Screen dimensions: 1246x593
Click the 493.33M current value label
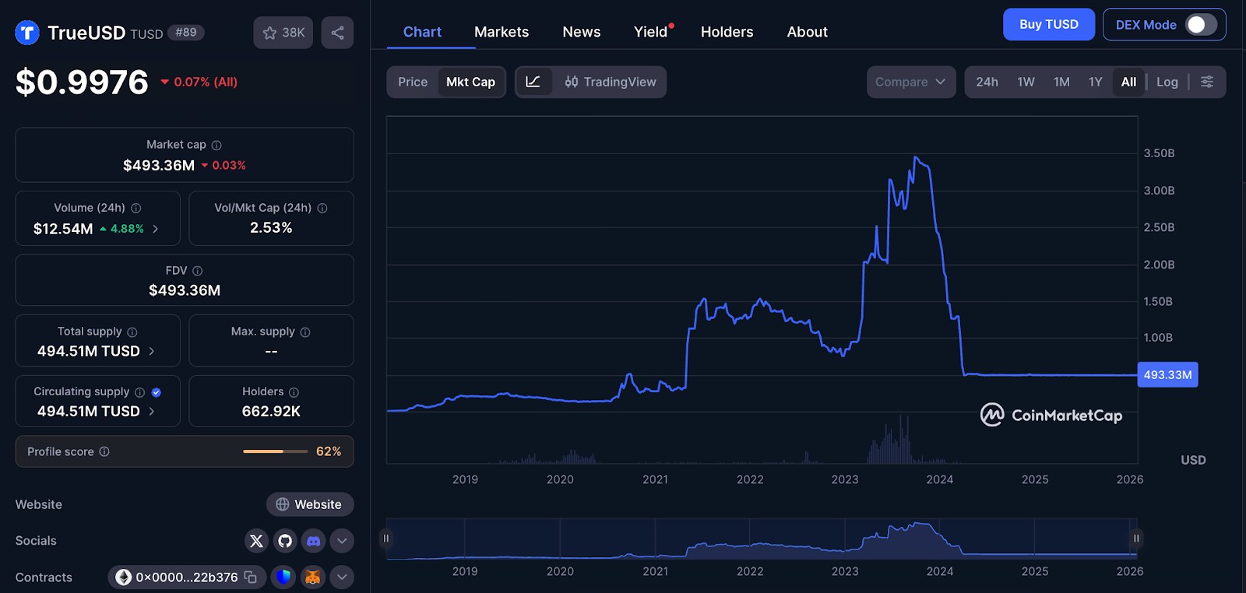click(x=1167, y=374)
